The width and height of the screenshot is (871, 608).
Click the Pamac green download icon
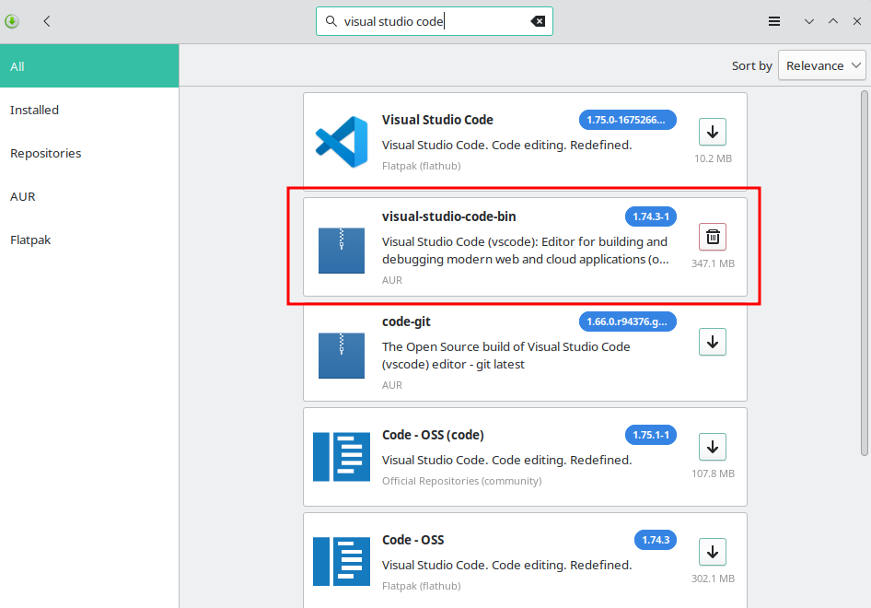[12, 21]
